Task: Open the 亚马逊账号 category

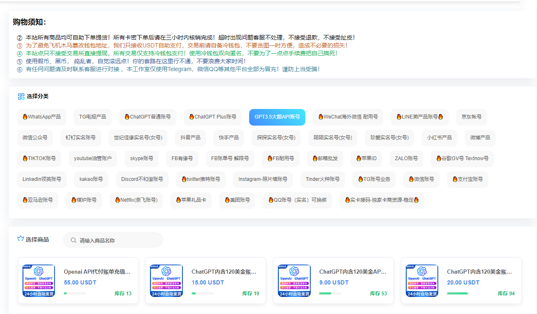Action: click(37, 200)
